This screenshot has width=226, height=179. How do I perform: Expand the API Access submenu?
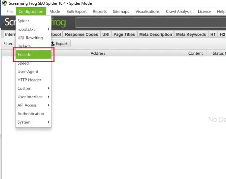click(x=34, y=105)
